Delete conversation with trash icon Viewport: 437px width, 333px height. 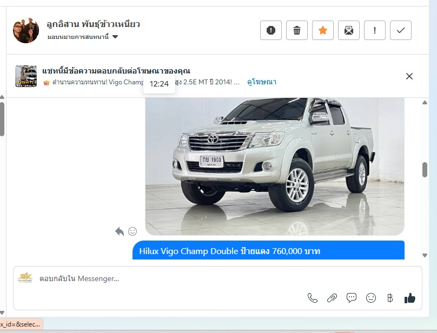[x=297, y=30]
